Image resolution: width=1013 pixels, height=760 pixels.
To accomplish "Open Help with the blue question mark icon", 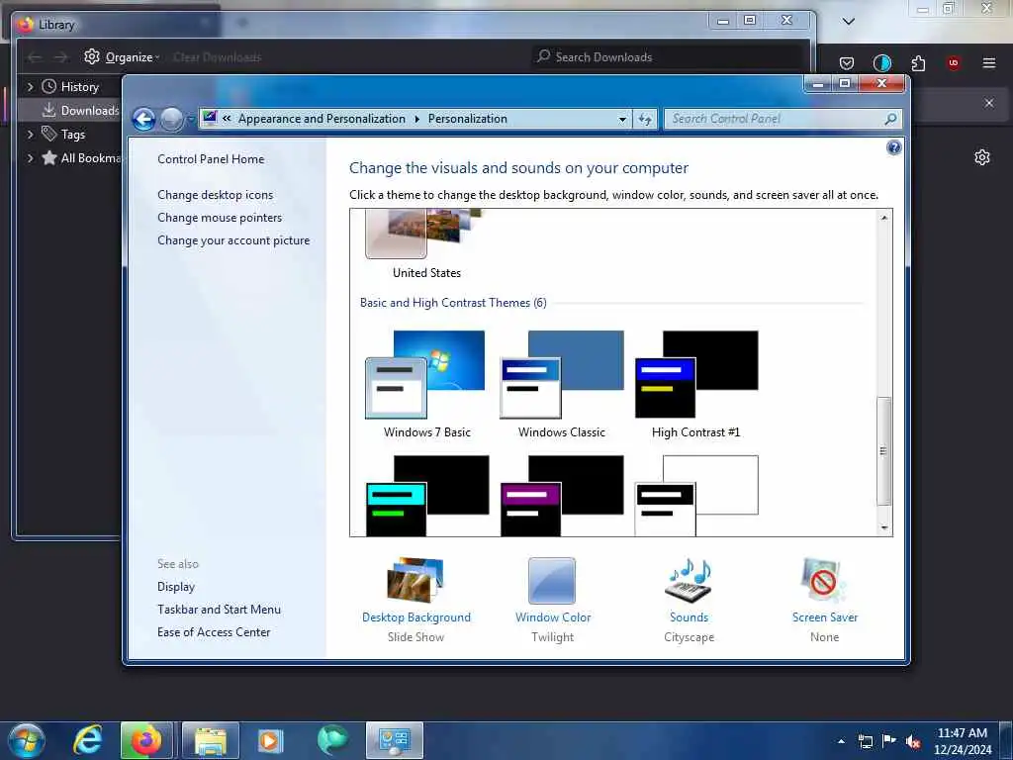I will 893,148.
